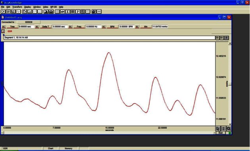Select the arrow cursor tool
The image size is (250, 151).
click(218, 129)
